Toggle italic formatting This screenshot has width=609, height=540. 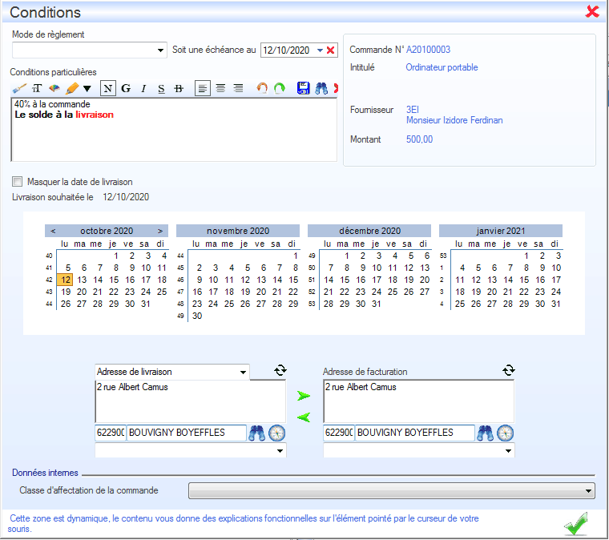coord(143,88)
